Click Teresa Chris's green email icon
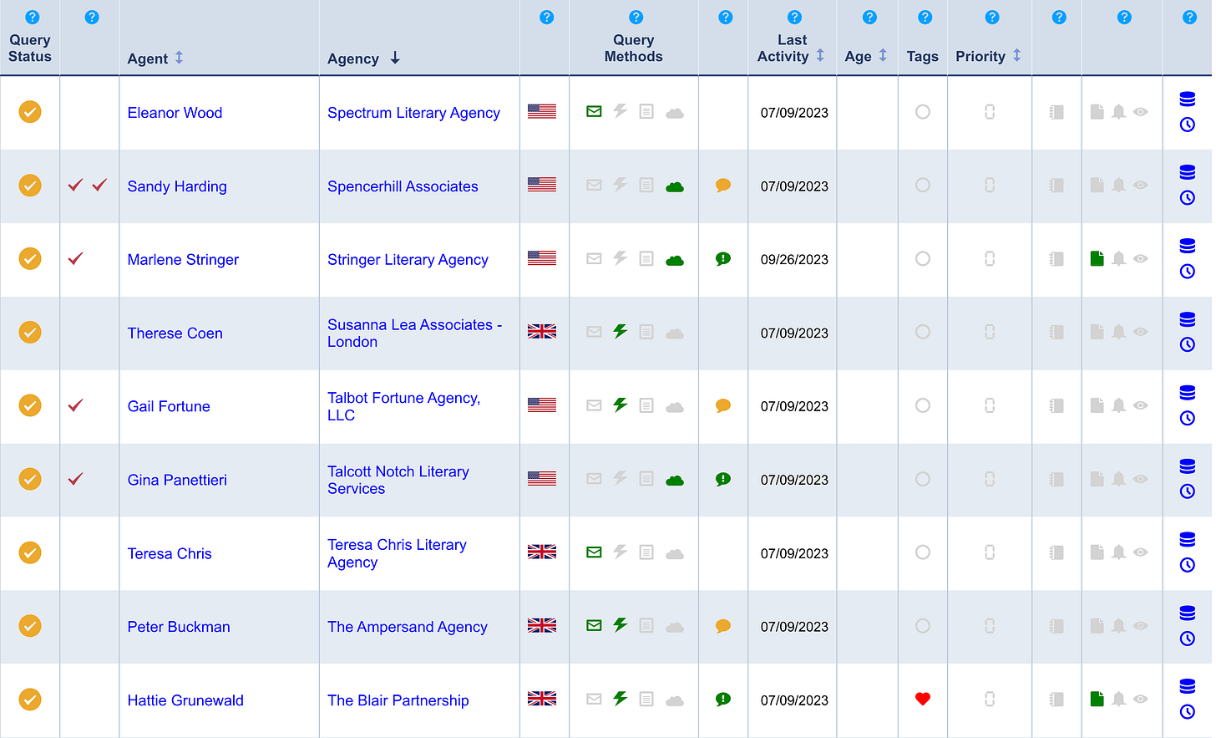 coord(594,552)
